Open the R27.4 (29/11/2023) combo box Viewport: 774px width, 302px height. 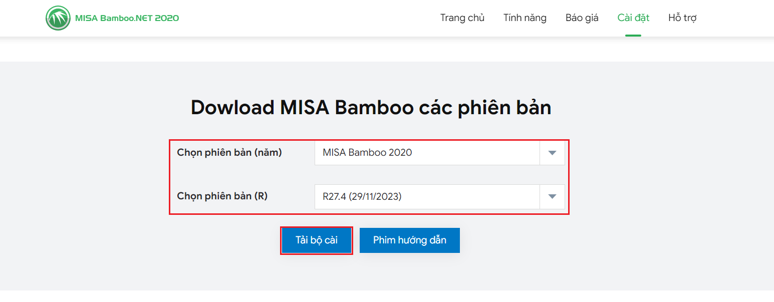coord(439,197)
